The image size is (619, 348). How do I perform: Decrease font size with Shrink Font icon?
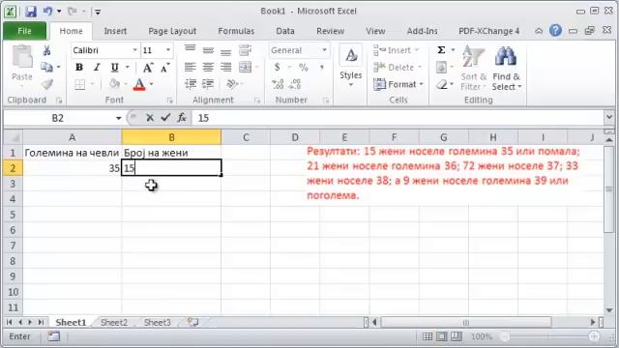[165, 68]
